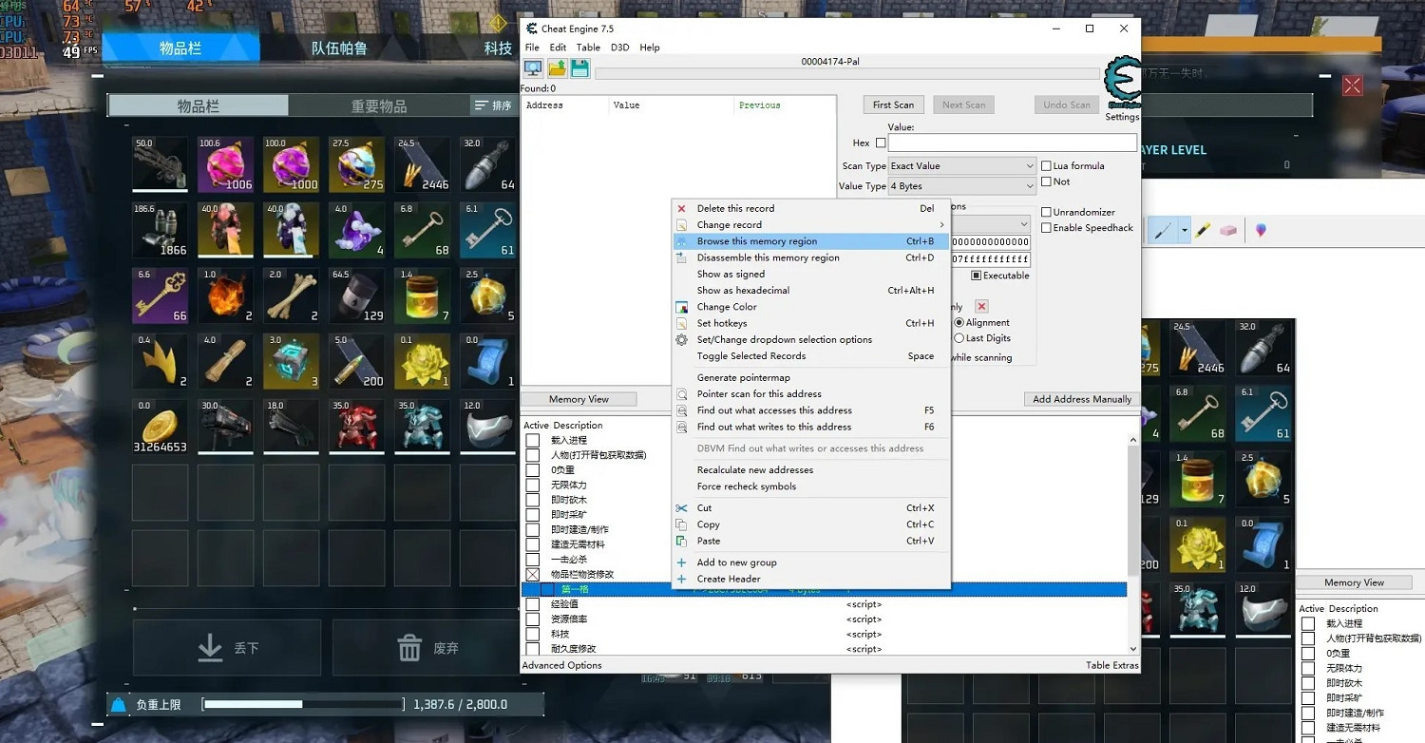Click the Open Process computer icon
Image resolution: width=1425 pixels, height=743 pixels.
pyautogui.click(x=533, y=68)
